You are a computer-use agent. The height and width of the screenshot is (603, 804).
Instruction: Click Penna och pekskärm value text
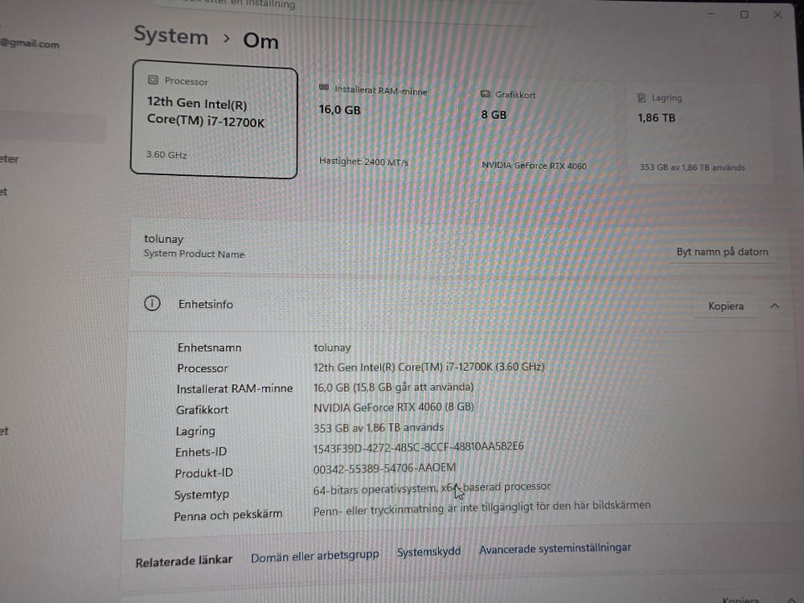(482, 508)
